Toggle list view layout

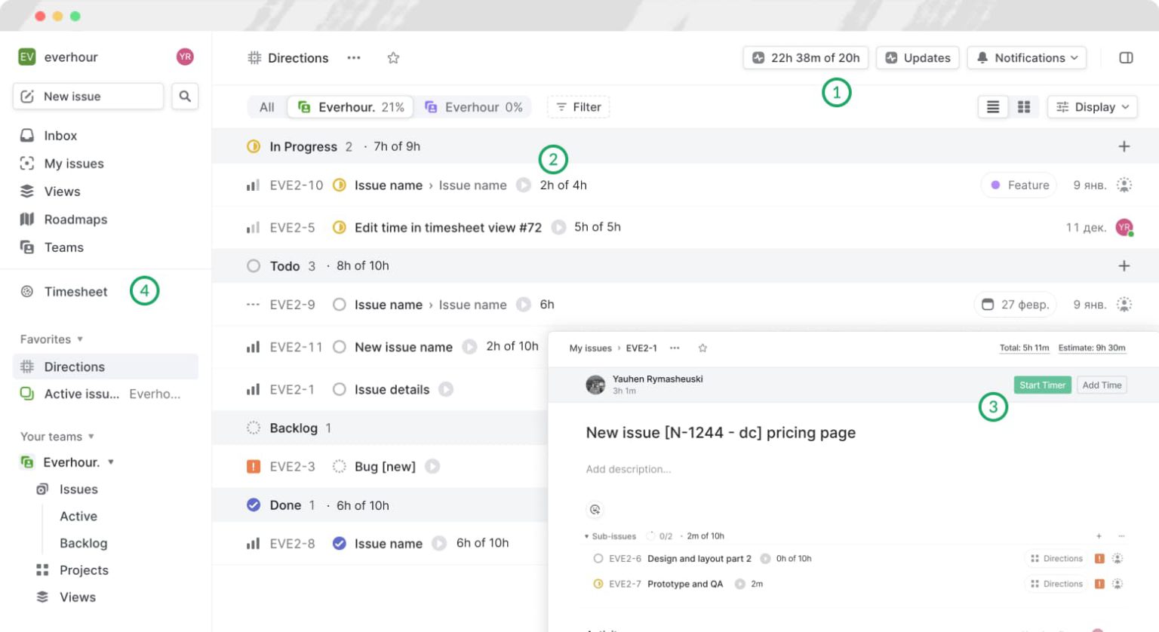[992, 106]
